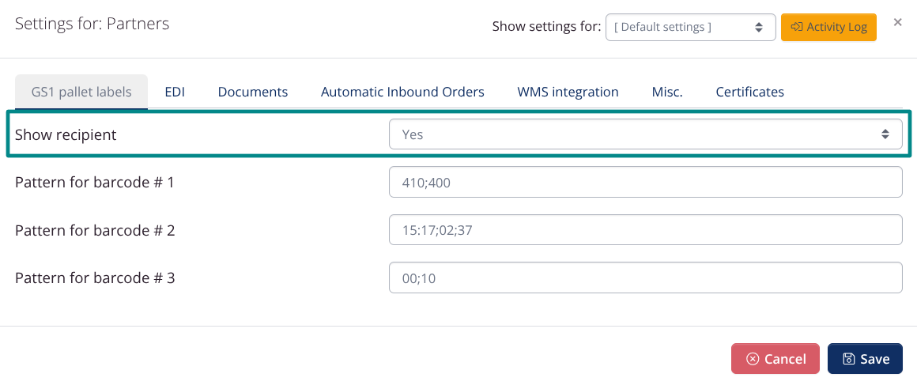Viewport: 917px width, 389px height.
Task: Save the partner settings
Action: tap(865, 359)
